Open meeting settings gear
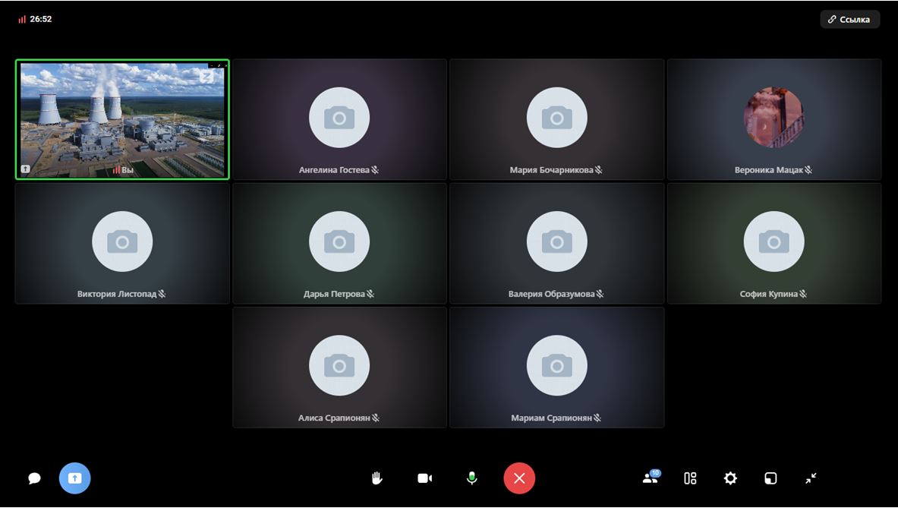The image size is (898, 508). [x=730, y=478]
